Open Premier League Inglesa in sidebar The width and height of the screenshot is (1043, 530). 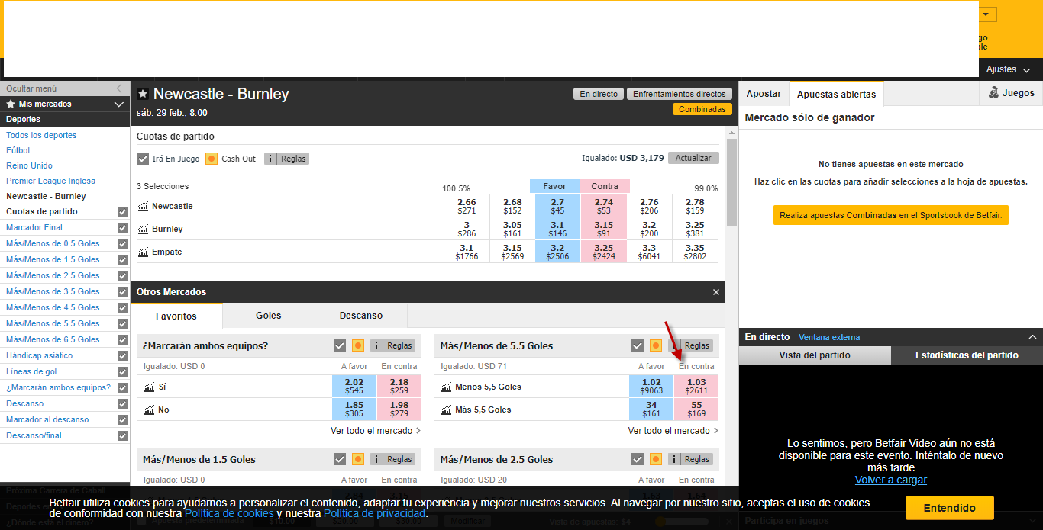pos(50,181)
